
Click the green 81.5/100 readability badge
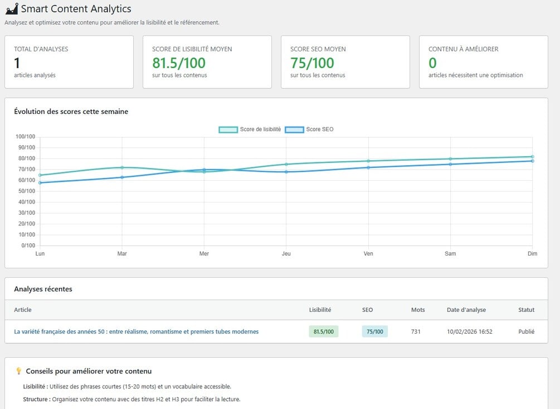(323, 331)
